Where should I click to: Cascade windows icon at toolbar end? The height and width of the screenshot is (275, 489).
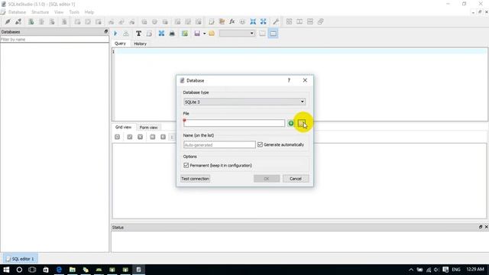tap(320, 21)
